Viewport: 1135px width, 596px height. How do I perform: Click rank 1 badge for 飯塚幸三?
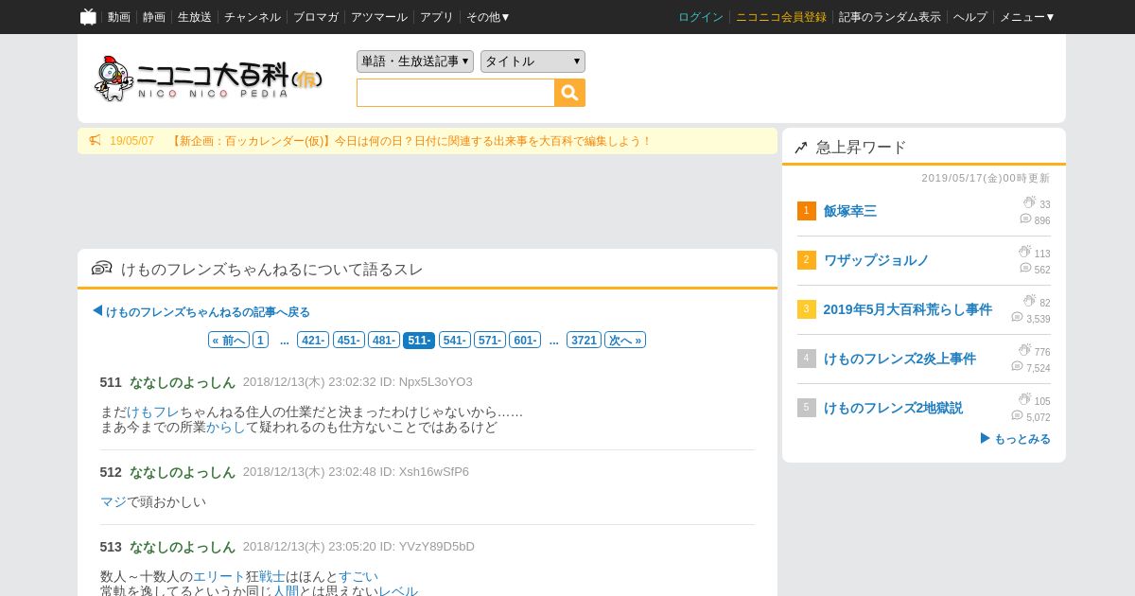806,211
